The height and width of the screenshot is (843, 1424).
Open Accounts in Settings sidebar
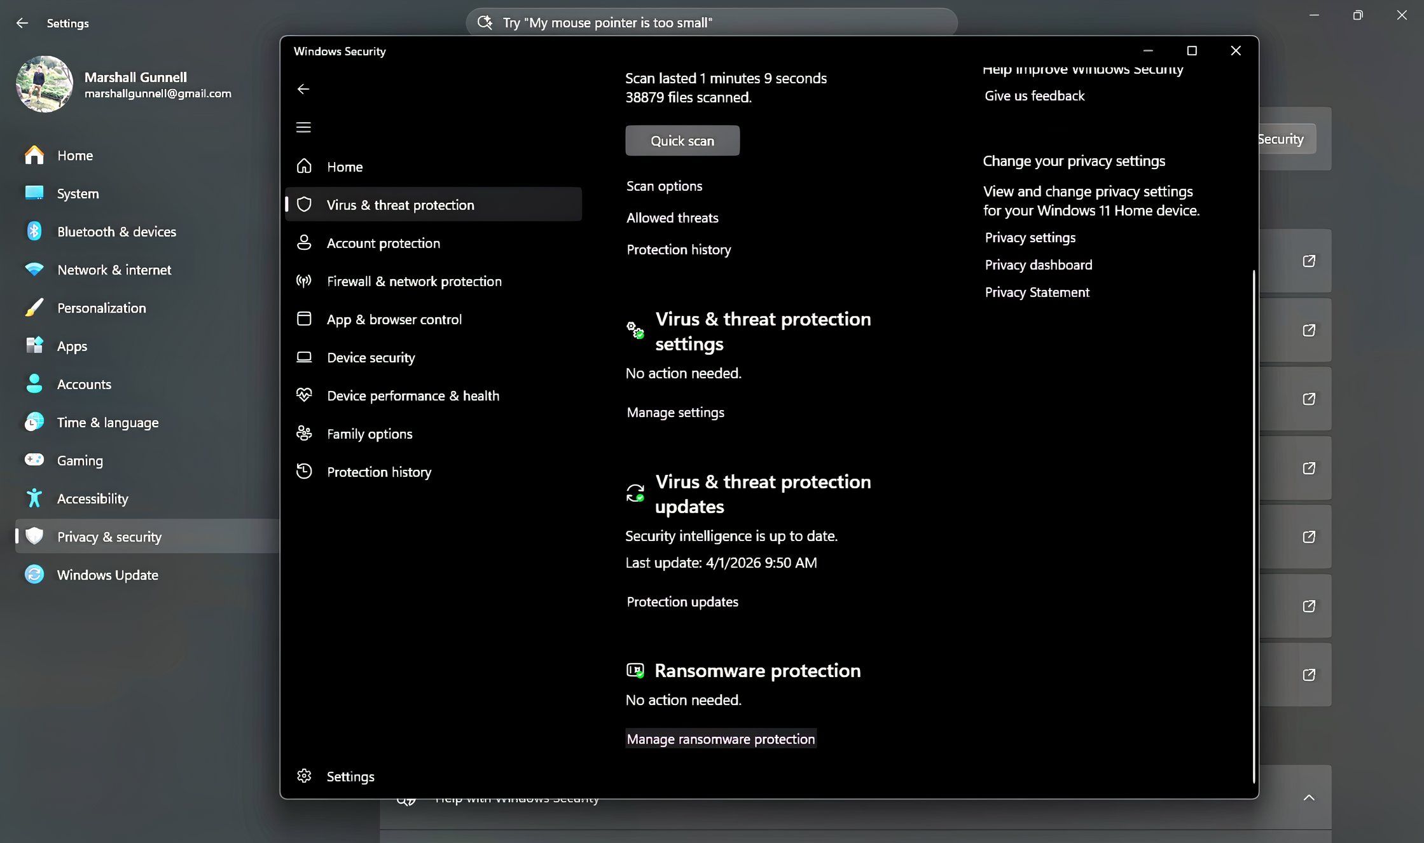[84, 384]
